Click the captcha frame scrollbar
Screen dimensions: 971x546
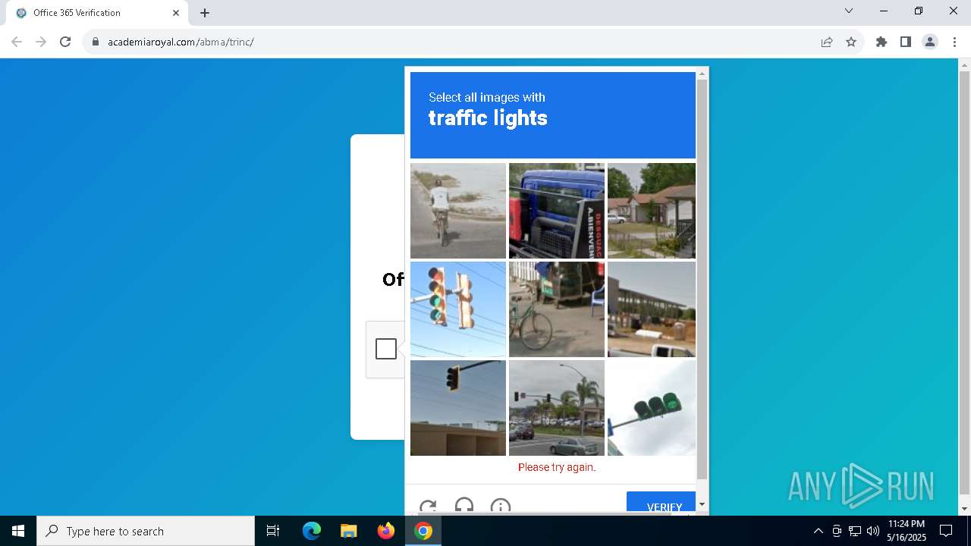tap(702, 279)
